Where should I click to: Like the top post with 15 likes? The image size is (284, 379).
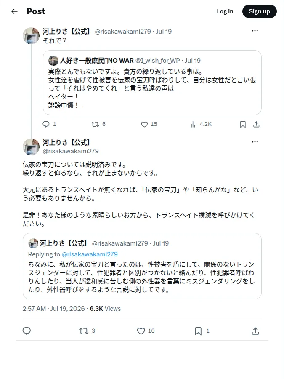tap(149, 124)
